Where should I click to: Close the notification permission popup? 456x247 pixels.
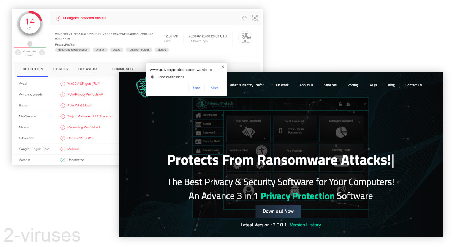(223, 66)
